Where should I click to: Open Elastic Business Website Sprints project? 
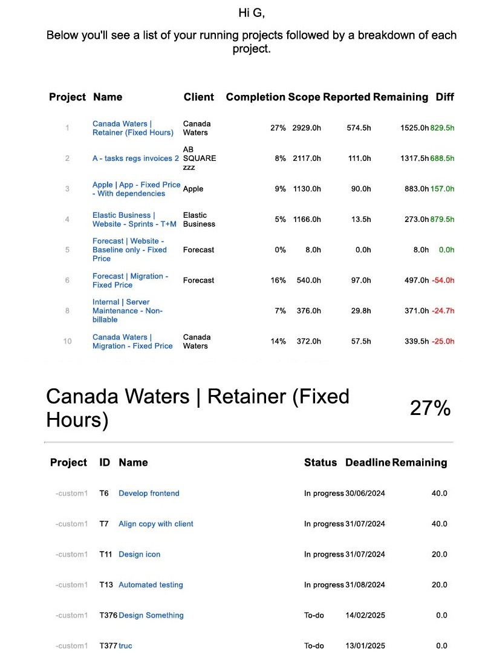click(134, 220)
